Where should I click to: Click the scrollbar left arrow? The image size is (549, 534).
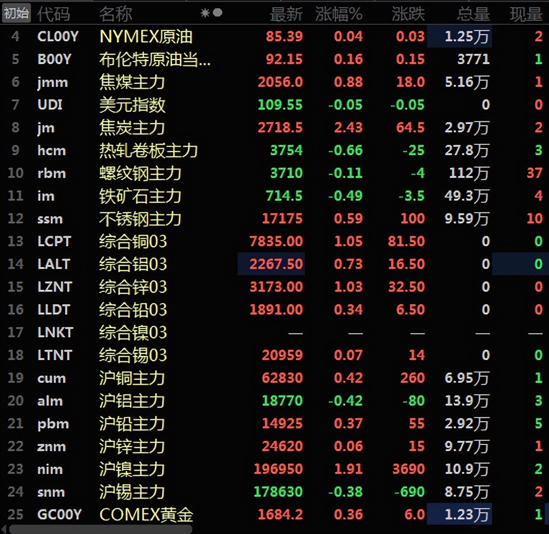coord(4,529)
